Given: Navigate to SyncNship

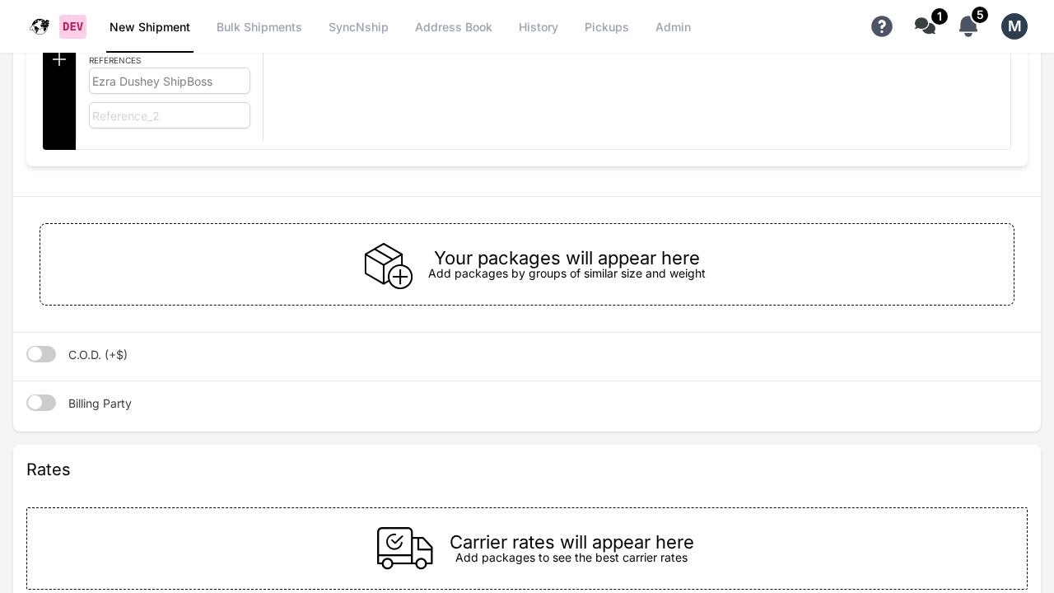Looking at the screenshot, I should [358, 27].
